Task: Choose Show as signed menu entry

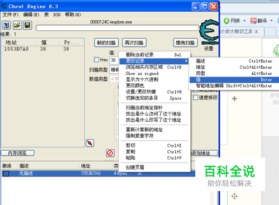Action: coord(154,73)
